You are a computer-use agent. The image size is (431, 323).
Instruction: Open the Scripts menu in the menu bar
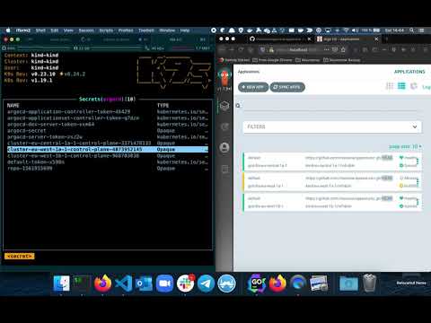coord(106,31)
